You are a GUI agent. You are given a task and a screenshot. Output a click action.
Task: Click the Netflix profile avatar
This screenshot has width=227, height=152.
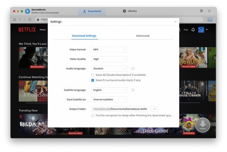pyautogui.click(x=201, y=30)
